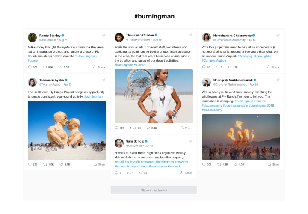Open the #newportbeach hashtag link
This screenshot has height=214, width=308.
137,166
